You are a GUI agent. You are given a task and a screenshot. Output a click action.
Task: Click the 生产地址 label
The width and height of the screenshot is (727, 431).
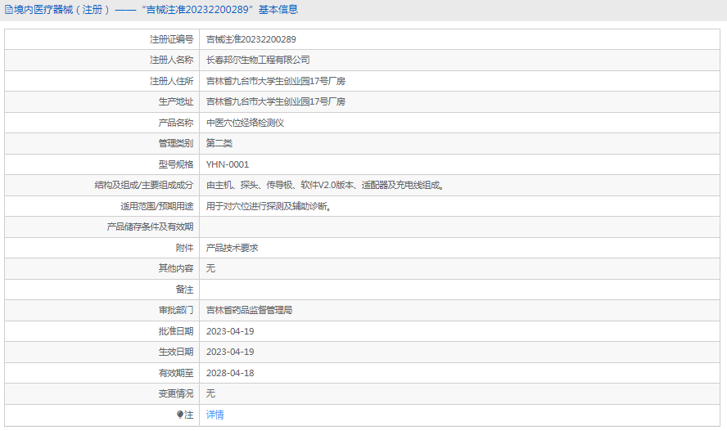176,102
